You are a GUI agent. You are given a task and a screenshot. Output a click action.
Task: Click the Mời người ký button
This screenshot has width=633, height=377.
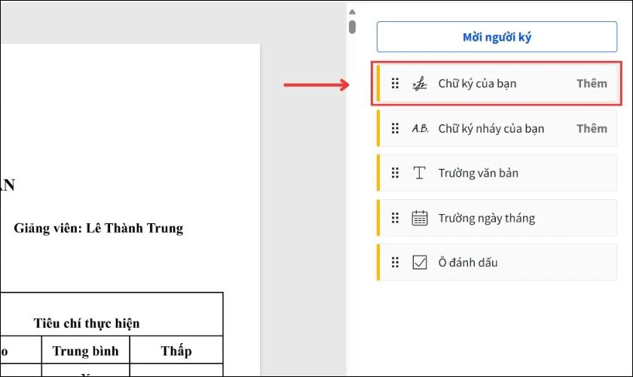497,37
